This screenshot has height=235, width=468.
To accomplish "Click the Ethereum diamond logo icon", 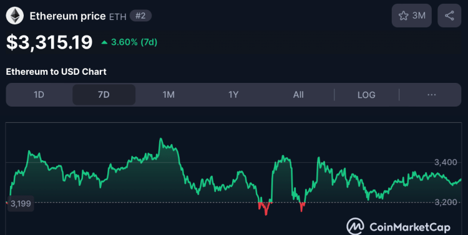I will click(14, 16).
